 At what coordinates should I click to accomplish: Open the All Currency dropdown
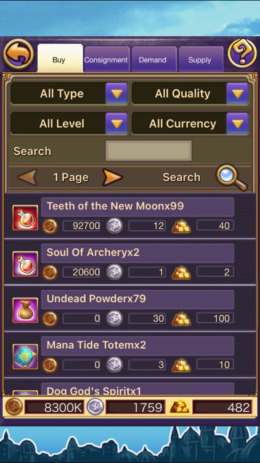(190, 123)
